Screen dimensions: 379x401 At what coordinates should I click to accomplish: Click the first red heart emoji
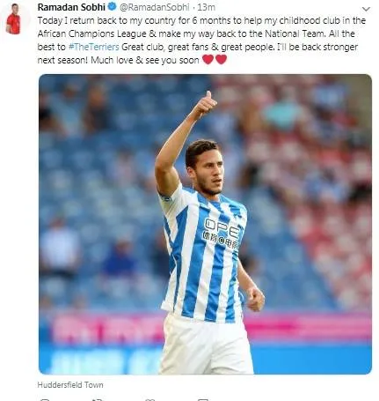coord(208,60)
